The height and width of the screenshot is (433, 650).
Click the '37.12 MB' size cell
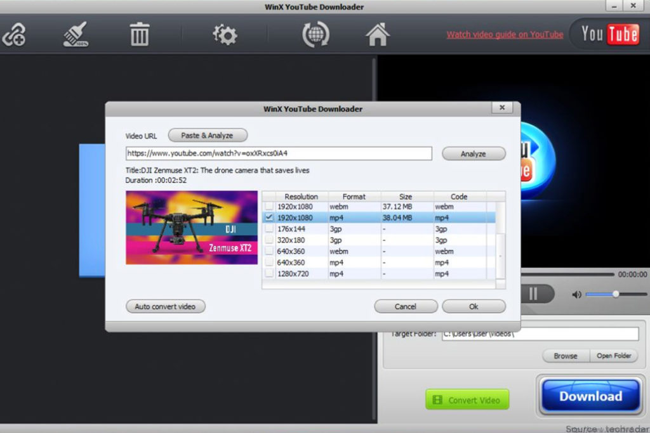pyautogui.click(x=397, y=207)
